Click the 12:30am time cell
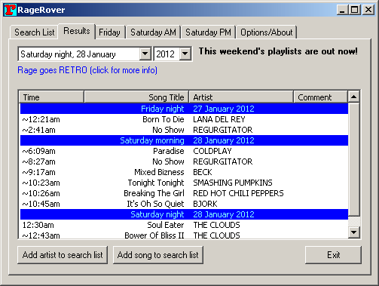The height and width of the screenshot is (286, 379). point(38,225)
